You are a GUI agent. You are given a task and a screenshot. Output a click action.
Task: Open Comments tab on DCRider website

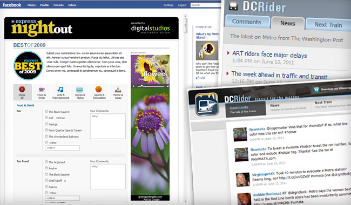tap(245, 110)
